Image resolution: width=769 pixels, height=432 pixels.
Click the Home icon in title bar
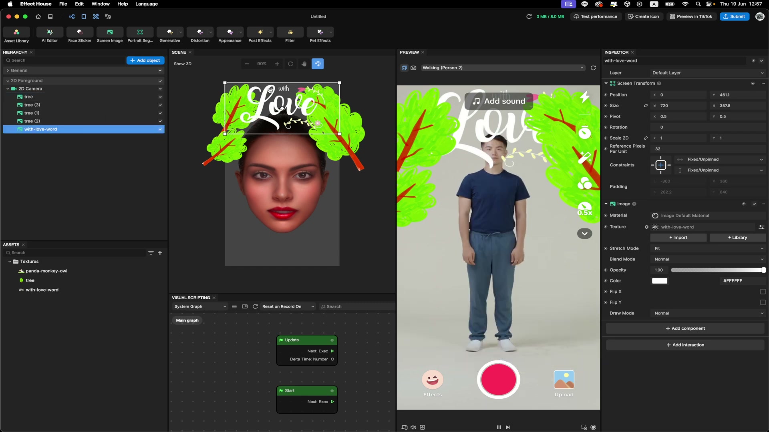(38, 16)
